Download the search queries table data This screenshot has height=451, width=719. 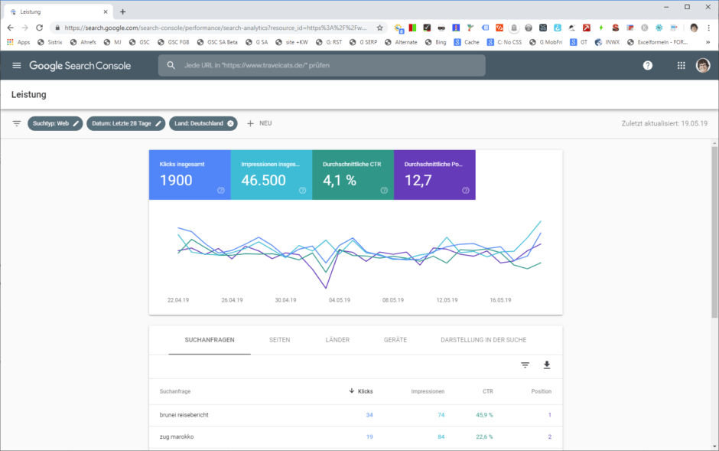(547, 364)
